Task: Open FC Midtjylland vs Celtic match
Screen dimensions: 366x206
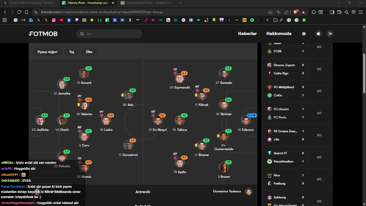Action: pyautogui.click(x=297, y=91)
